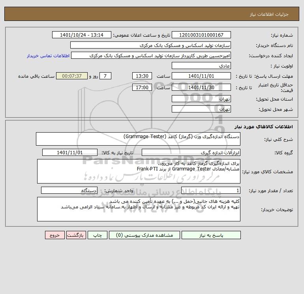Click the حداقل تاریخ اعتبار قیمت label

pyautogui.click(x=276, y=88)
